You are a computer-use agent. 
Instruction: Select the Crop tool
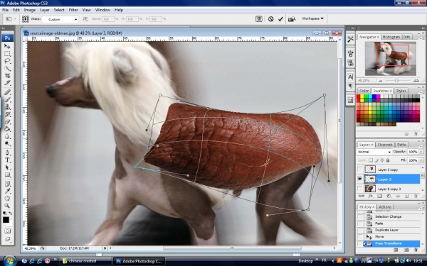coord(7,75)
